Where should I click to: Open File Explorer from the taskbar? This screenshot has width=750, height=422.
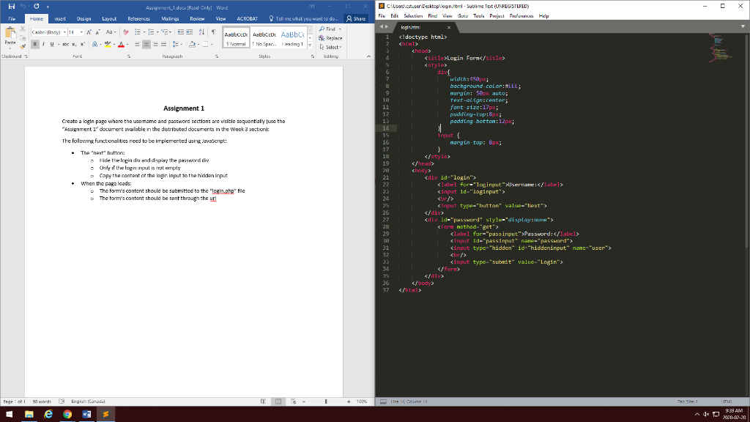click(x=29, y=415)
